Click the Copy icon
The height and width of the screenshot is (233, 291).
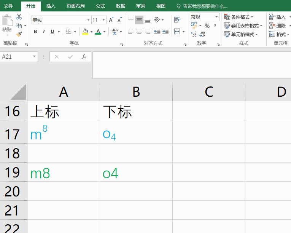(x=19, y=26)
